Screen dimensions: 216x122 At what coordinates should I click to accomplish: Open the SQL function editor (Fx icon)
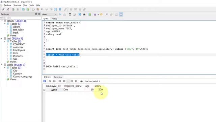42,9
